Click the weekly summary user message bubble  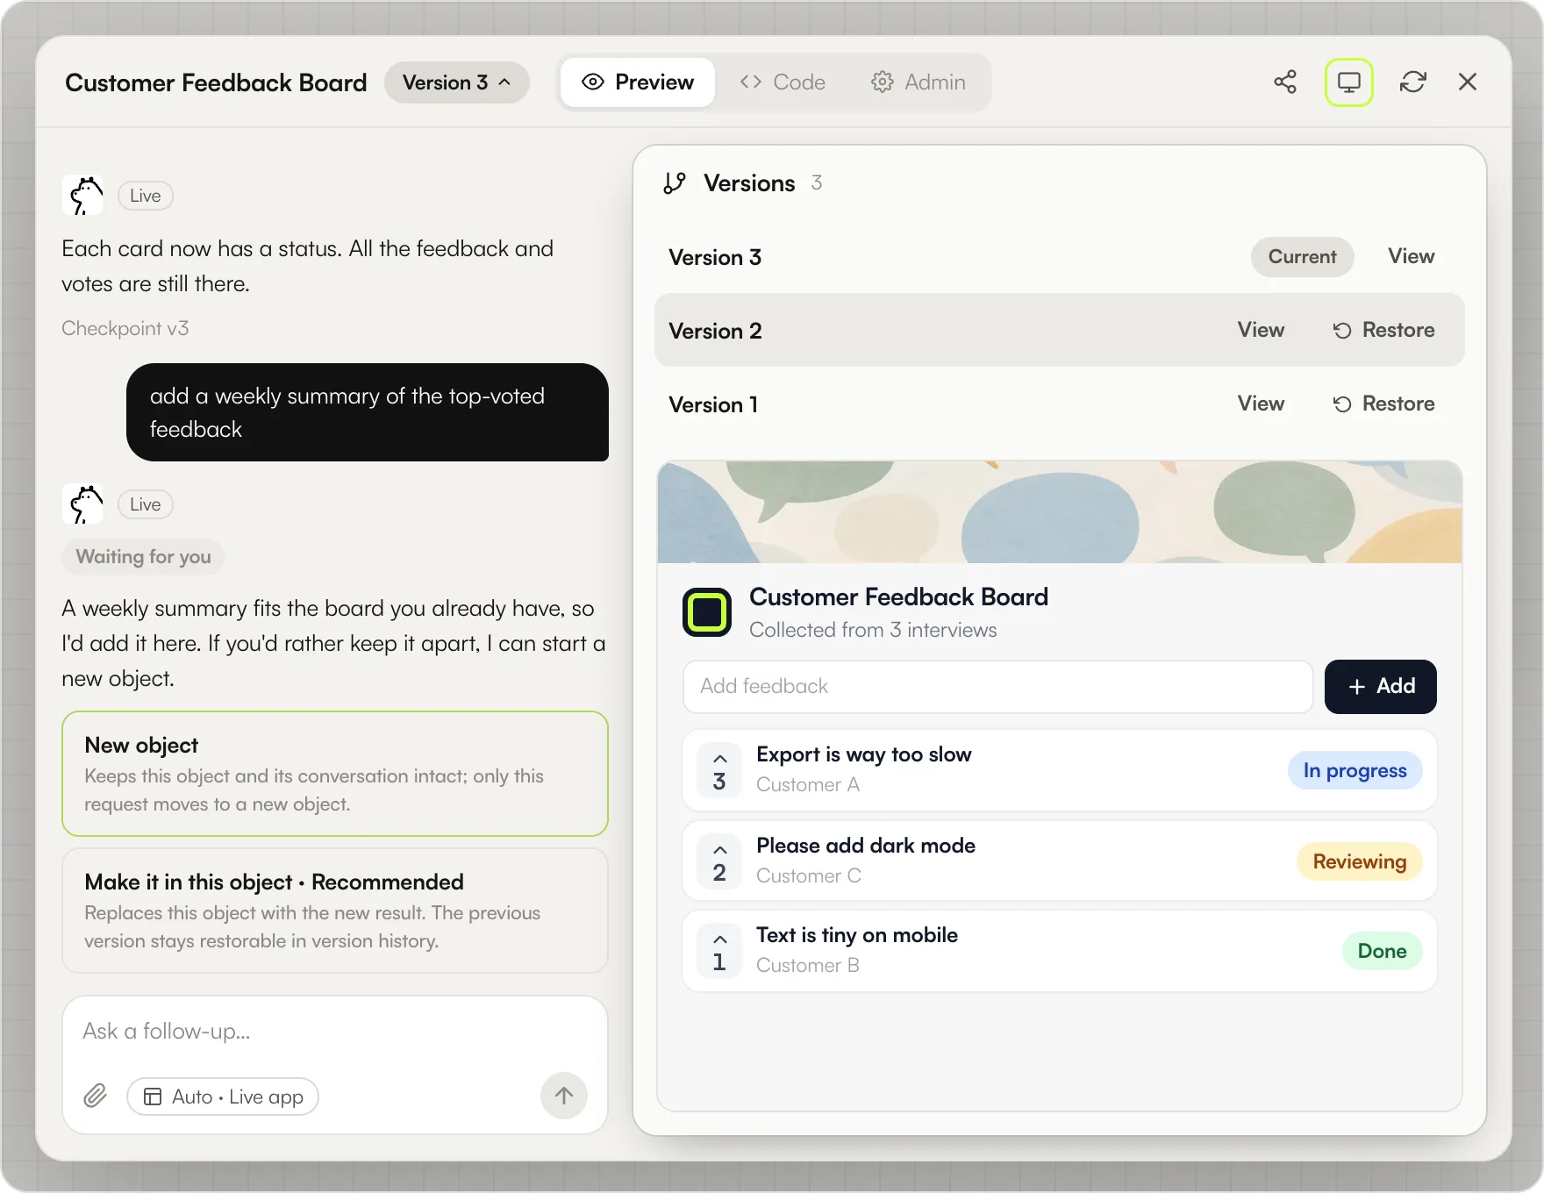pyautogui.click(x=368, y=412)
